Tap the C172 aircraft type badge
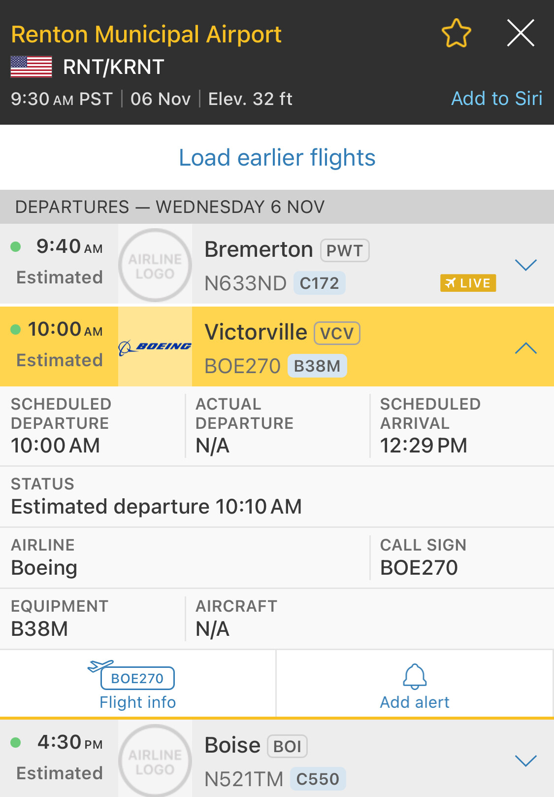The image size is (554, 797). pyautogui.click(x=319, y=283)
